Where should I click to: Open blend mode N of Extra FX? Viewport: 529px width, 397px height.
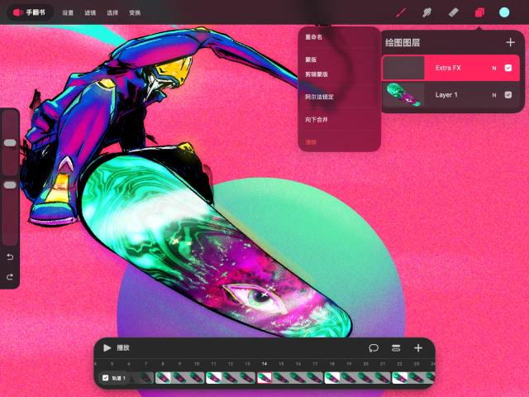(x=494, y=68)
